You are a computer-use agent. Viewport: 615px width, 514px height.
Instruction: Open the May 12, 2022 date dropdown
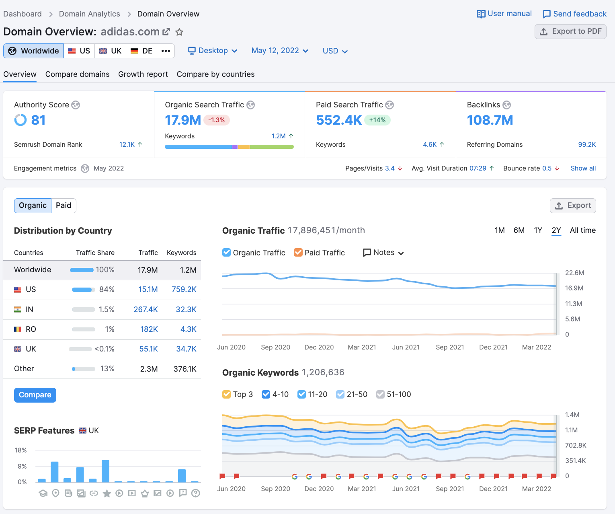(280, 51)
